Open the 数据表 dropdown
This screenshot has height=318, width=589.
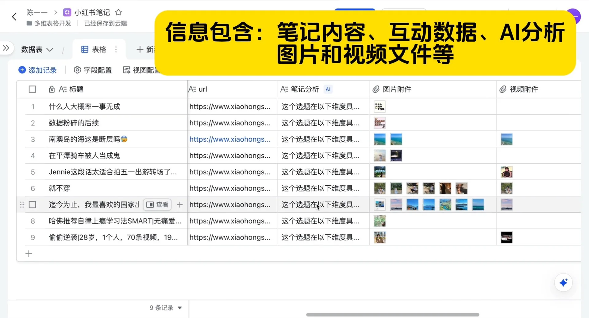tap(37, 50)
